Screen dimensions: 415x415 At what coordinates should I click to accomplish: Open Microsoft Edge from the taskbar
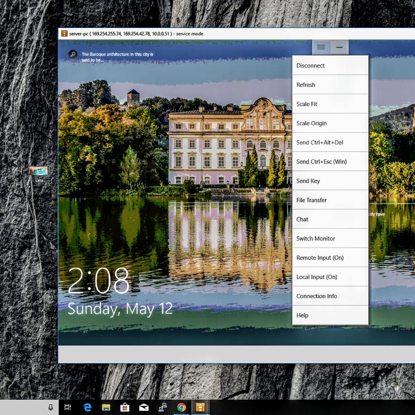(x=87, y=407)
